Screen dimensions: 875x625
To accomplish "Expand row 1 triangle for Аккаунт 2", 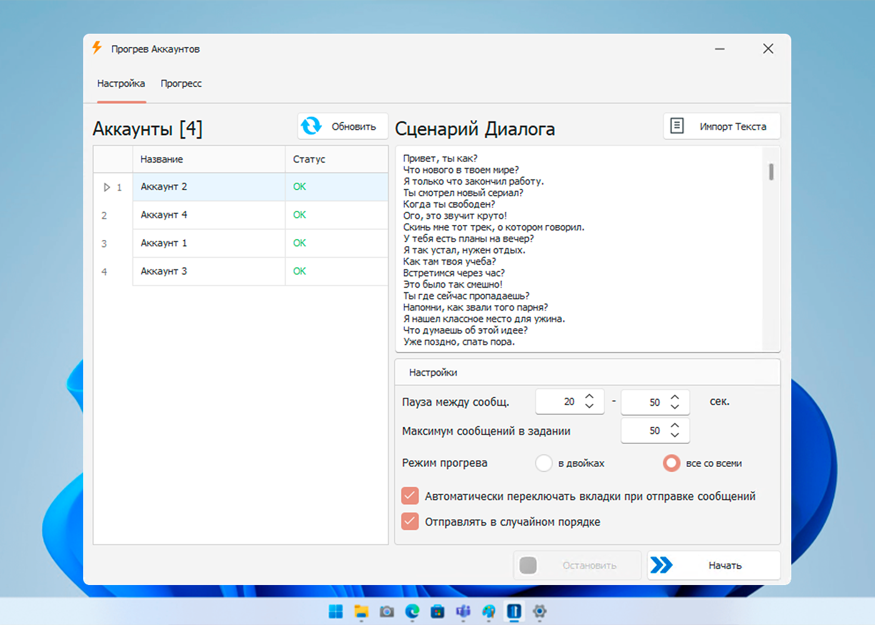I will [107, 187].
